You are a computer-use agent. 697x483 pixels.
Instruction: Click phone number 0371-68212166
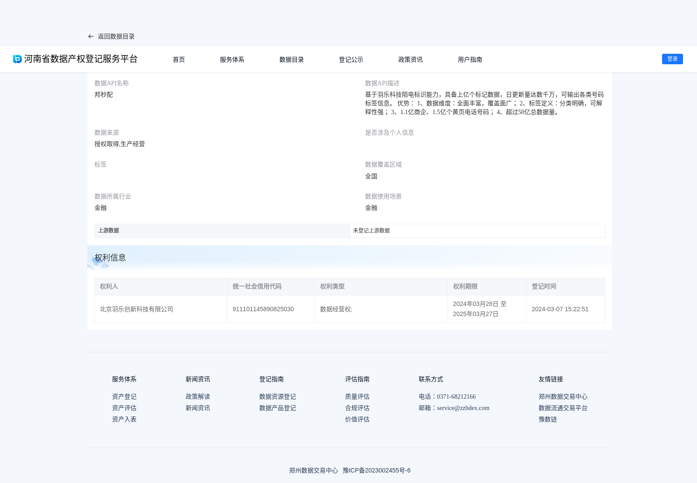point(457,396)
